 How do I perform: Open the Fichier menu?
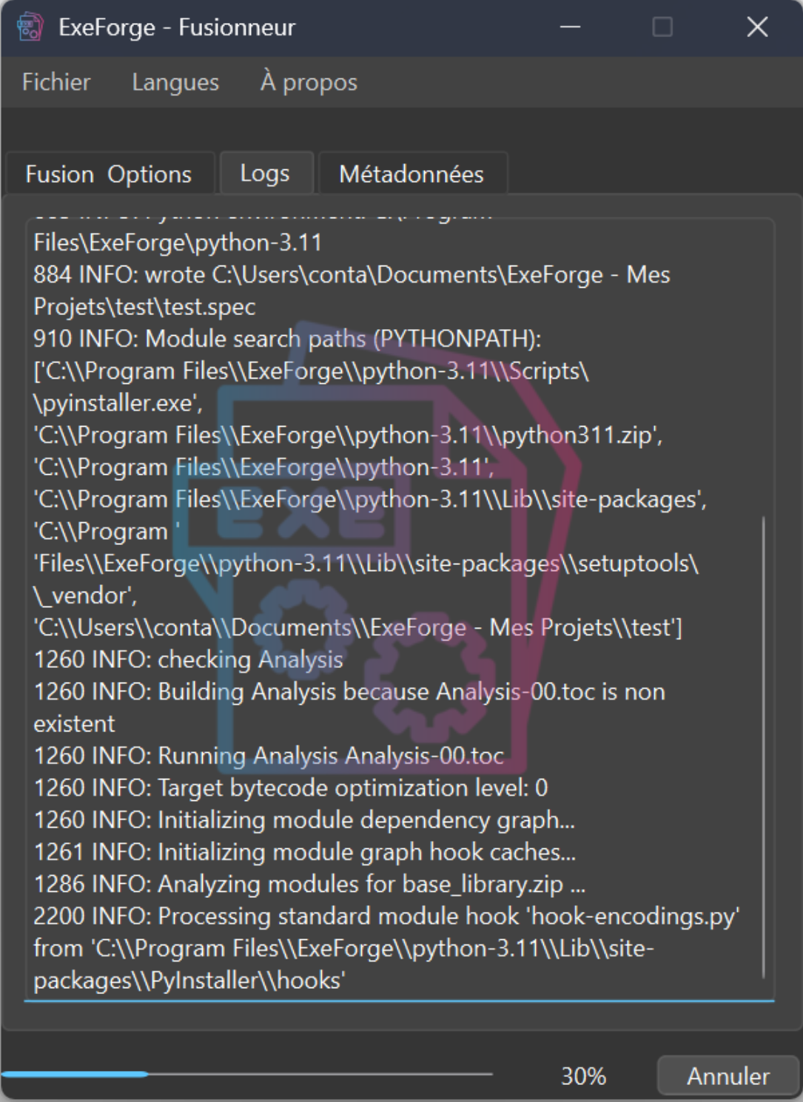pos(56,82)
